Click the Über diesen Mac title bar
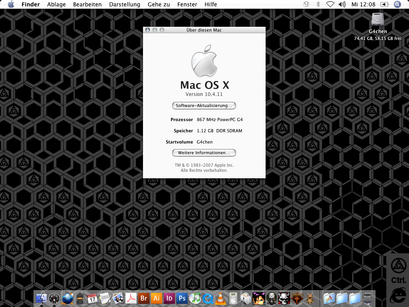 (x=204, y=30)
